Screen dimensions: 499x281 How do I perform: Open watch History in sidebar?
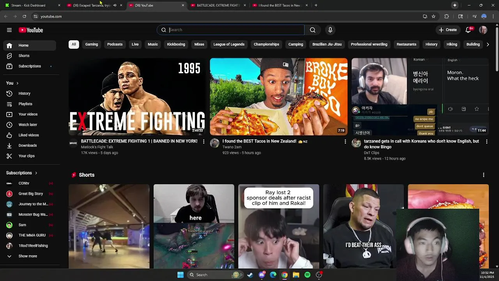point(30,94)
